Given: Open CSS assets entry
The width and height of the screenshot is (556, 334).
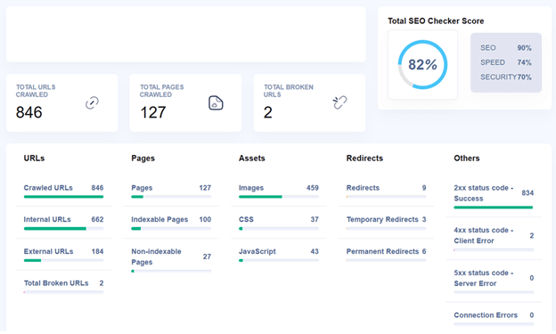Looking at the screenshot, I should (246, 219).
